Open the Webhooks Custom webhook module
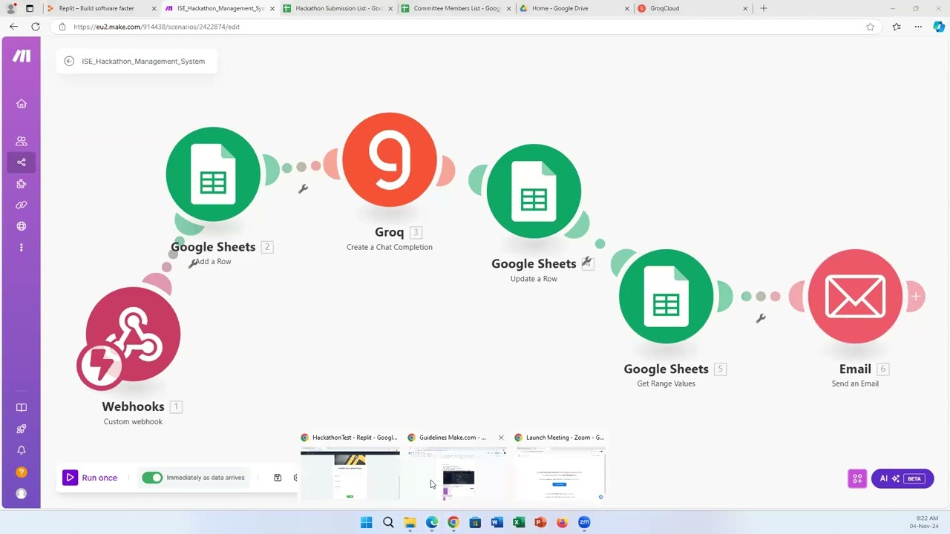This screenshot has width=950, height=534. click(133, 334)
